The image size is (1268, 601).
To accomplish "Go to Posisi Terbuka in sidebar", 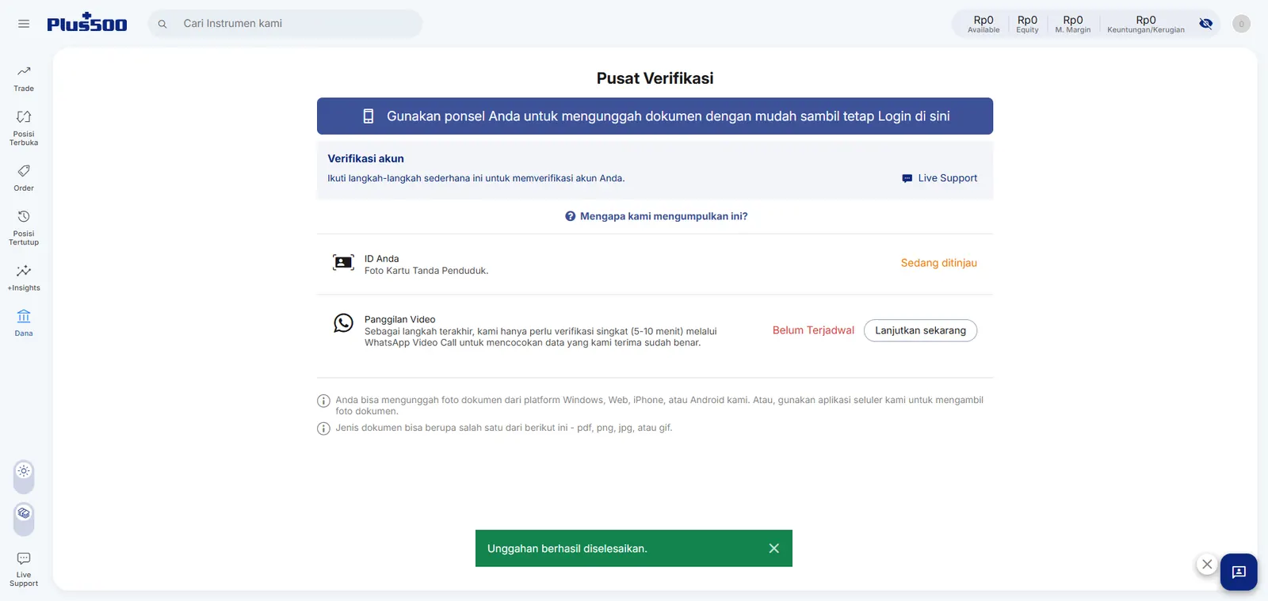I will [x=24, y=127].
